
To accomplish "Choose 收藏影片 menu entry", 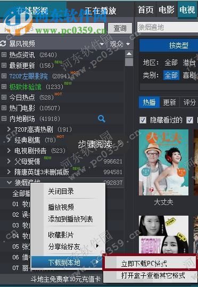I will [61, 235].
